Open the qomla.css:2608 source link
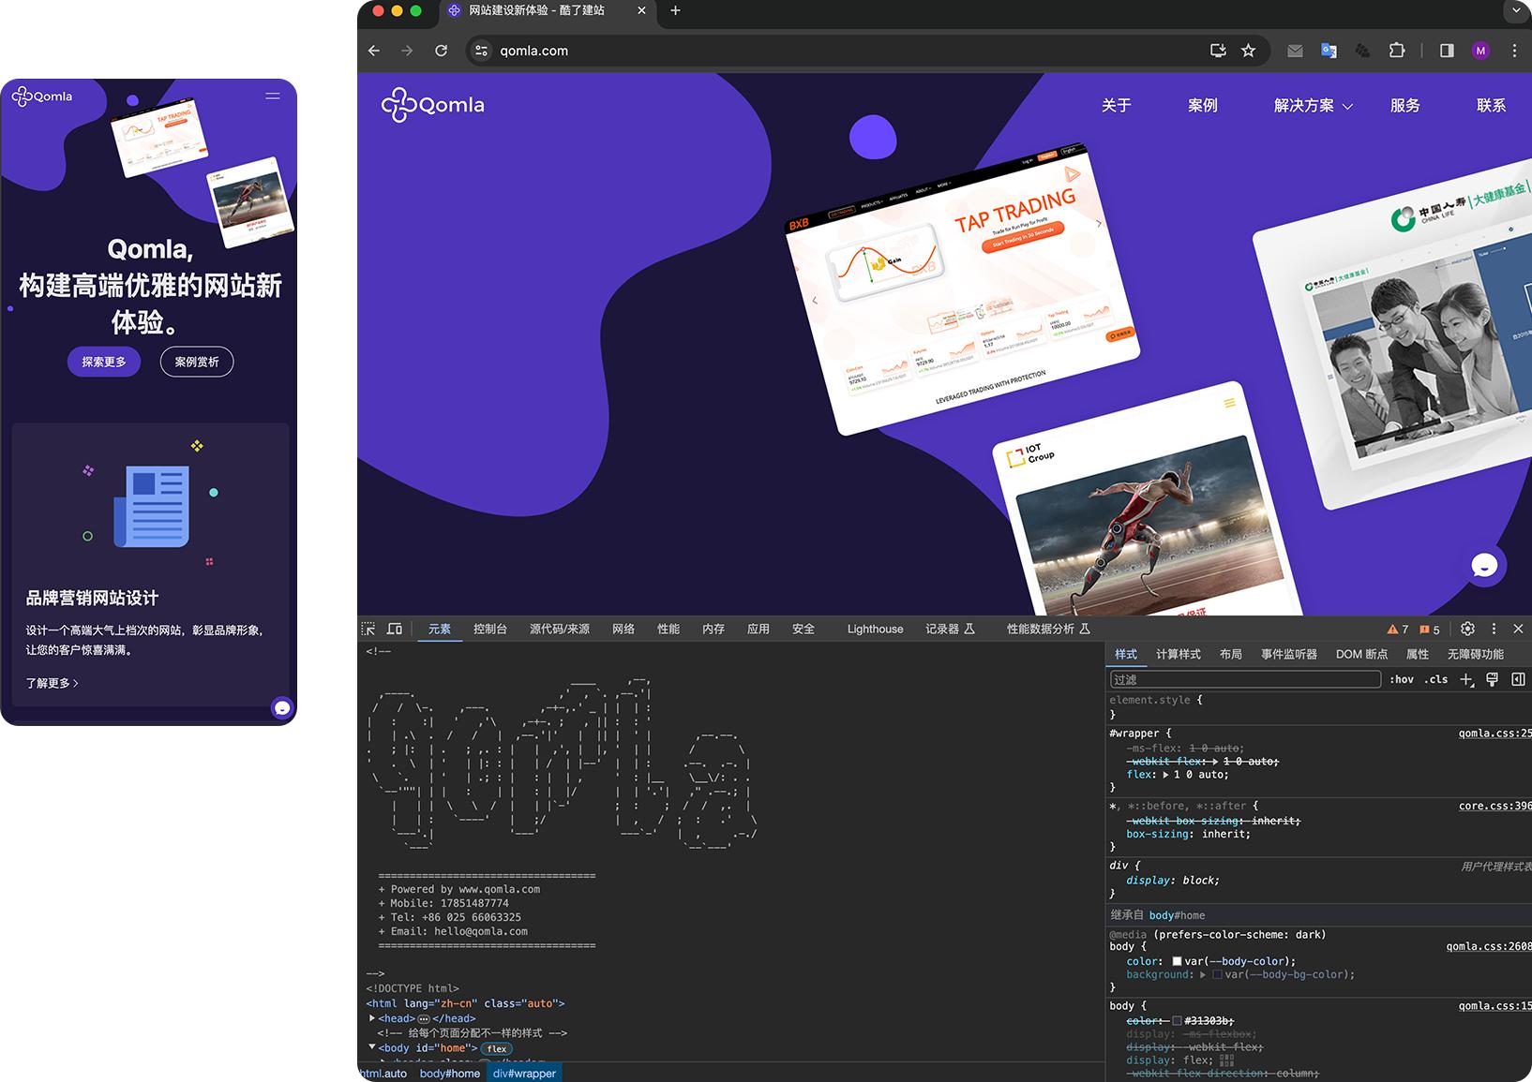The width and height of the screenshot is (1532, 1082). (x=1489, y=946)
